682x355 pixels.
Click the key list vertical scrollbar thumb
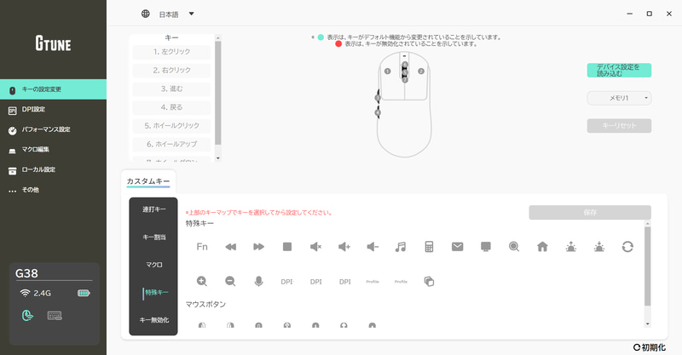pos(218,93)
